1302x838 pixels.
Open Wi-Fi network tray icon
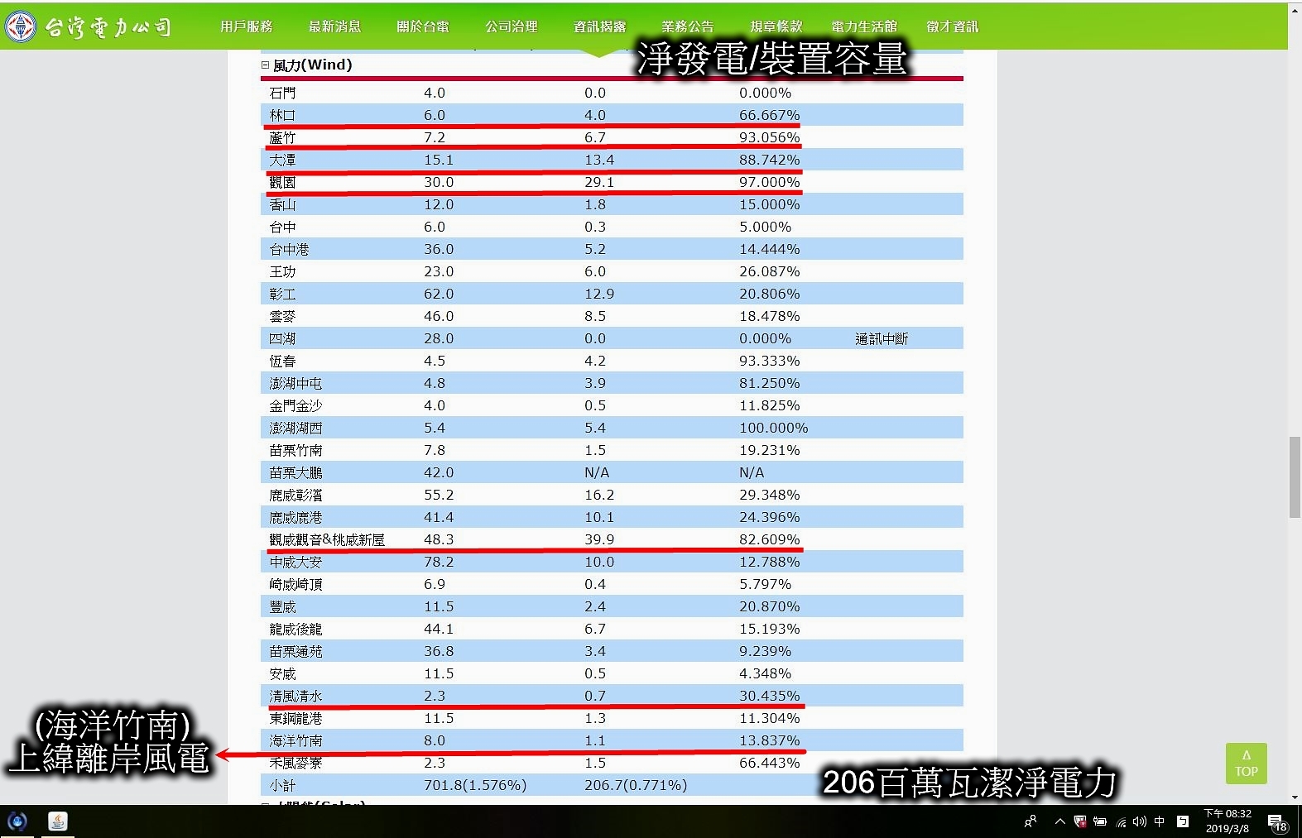point(1122,822)
